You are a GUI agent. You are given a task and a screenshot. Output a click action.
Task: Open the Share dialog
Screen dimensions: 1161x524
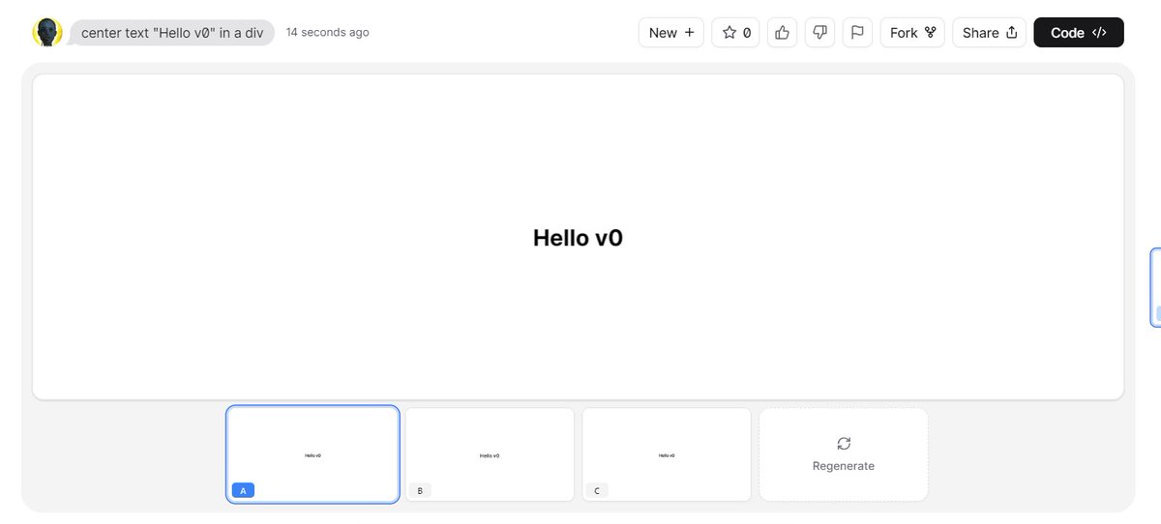(989, 32)
